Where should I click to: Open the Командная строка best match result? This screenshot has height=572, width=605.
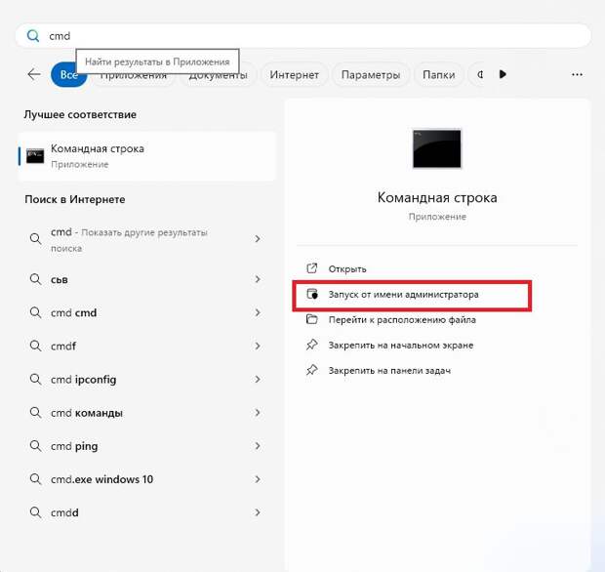click(x=147, y=156)
